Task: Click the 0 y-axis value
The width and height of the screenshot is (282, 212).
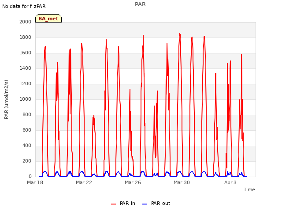Action: 30,176
